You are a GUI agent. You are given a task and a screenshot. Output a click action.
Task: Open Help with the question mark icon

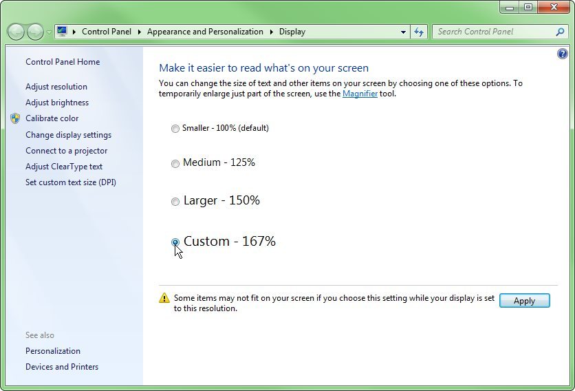tap(562, 54)
